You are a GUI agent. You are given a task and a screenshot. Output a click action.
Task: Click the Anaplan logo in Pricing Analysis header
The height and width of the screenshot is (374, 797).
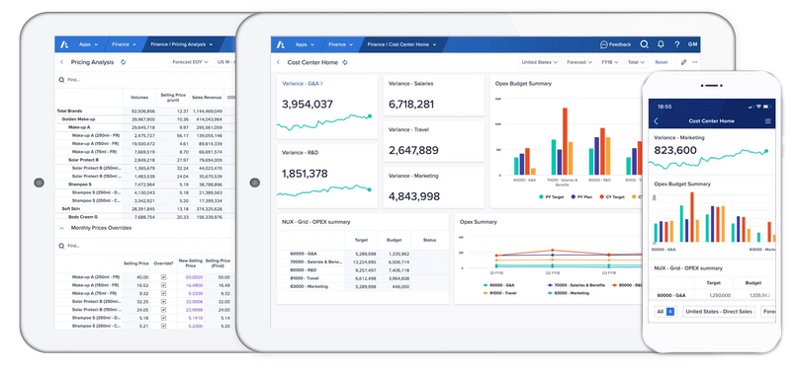coord(64,44)
